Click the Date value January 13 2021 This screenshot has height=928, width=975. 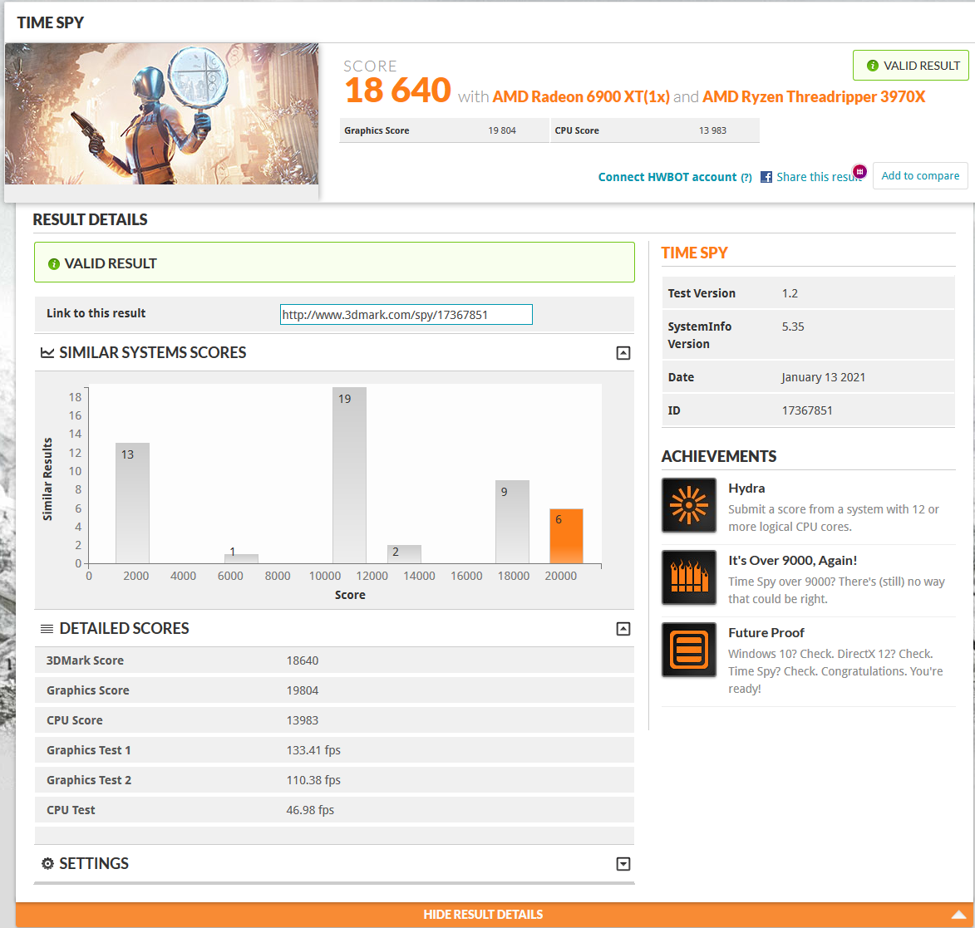[823, 377]
